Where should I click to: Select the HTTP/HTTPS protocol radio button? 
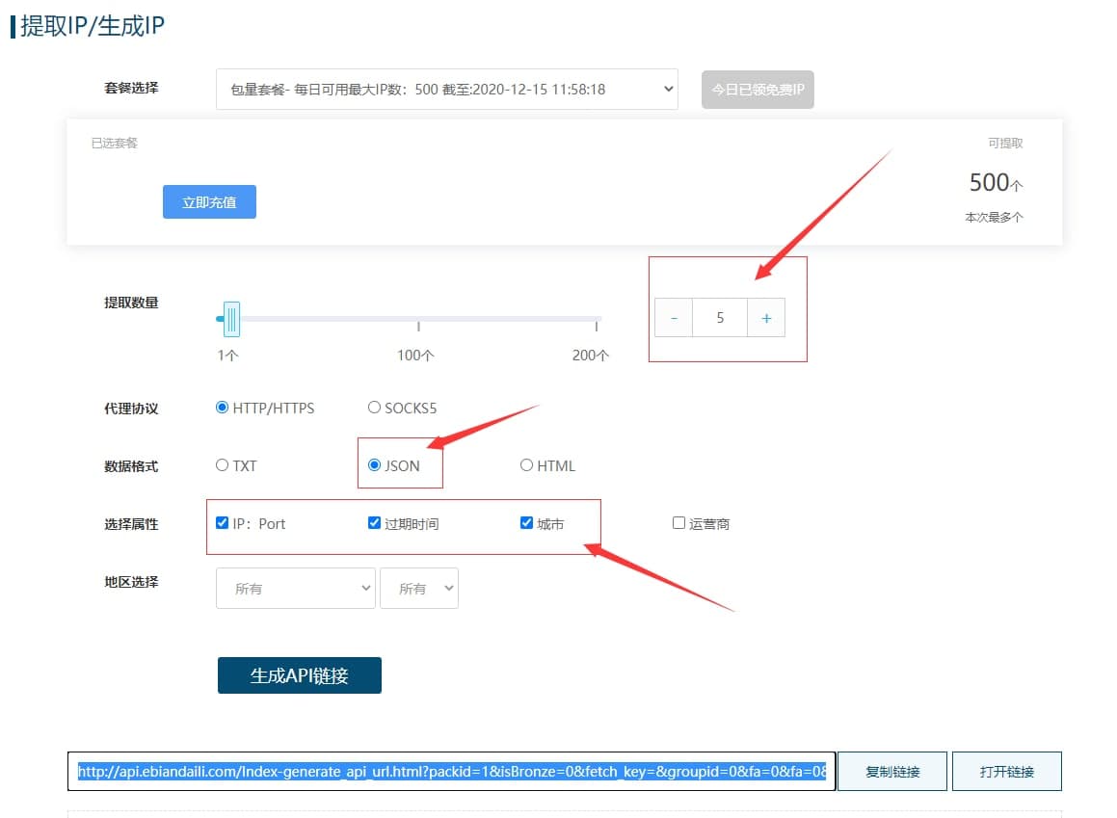(x=223, y=408)
